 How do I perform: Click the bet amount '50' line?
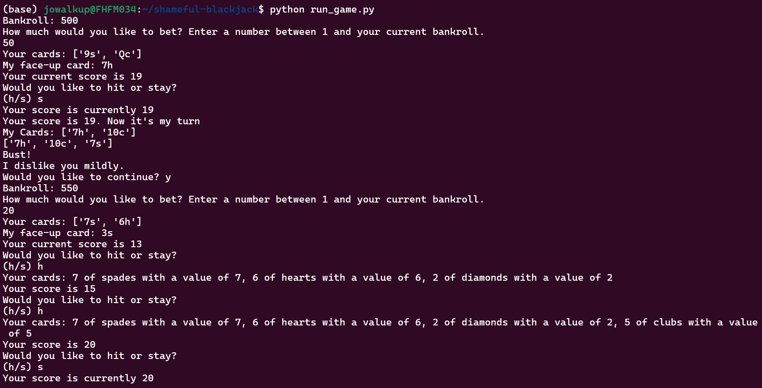click(x=8, y=43)
